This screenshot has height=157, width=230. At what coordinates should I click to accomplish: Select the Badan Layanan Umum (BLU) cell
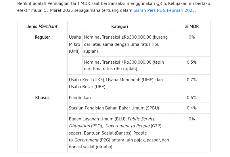(119, 133)
